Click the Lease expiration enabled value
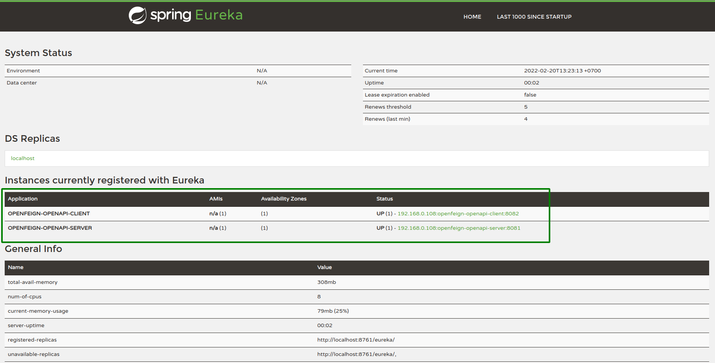 (x=530, y=95)
